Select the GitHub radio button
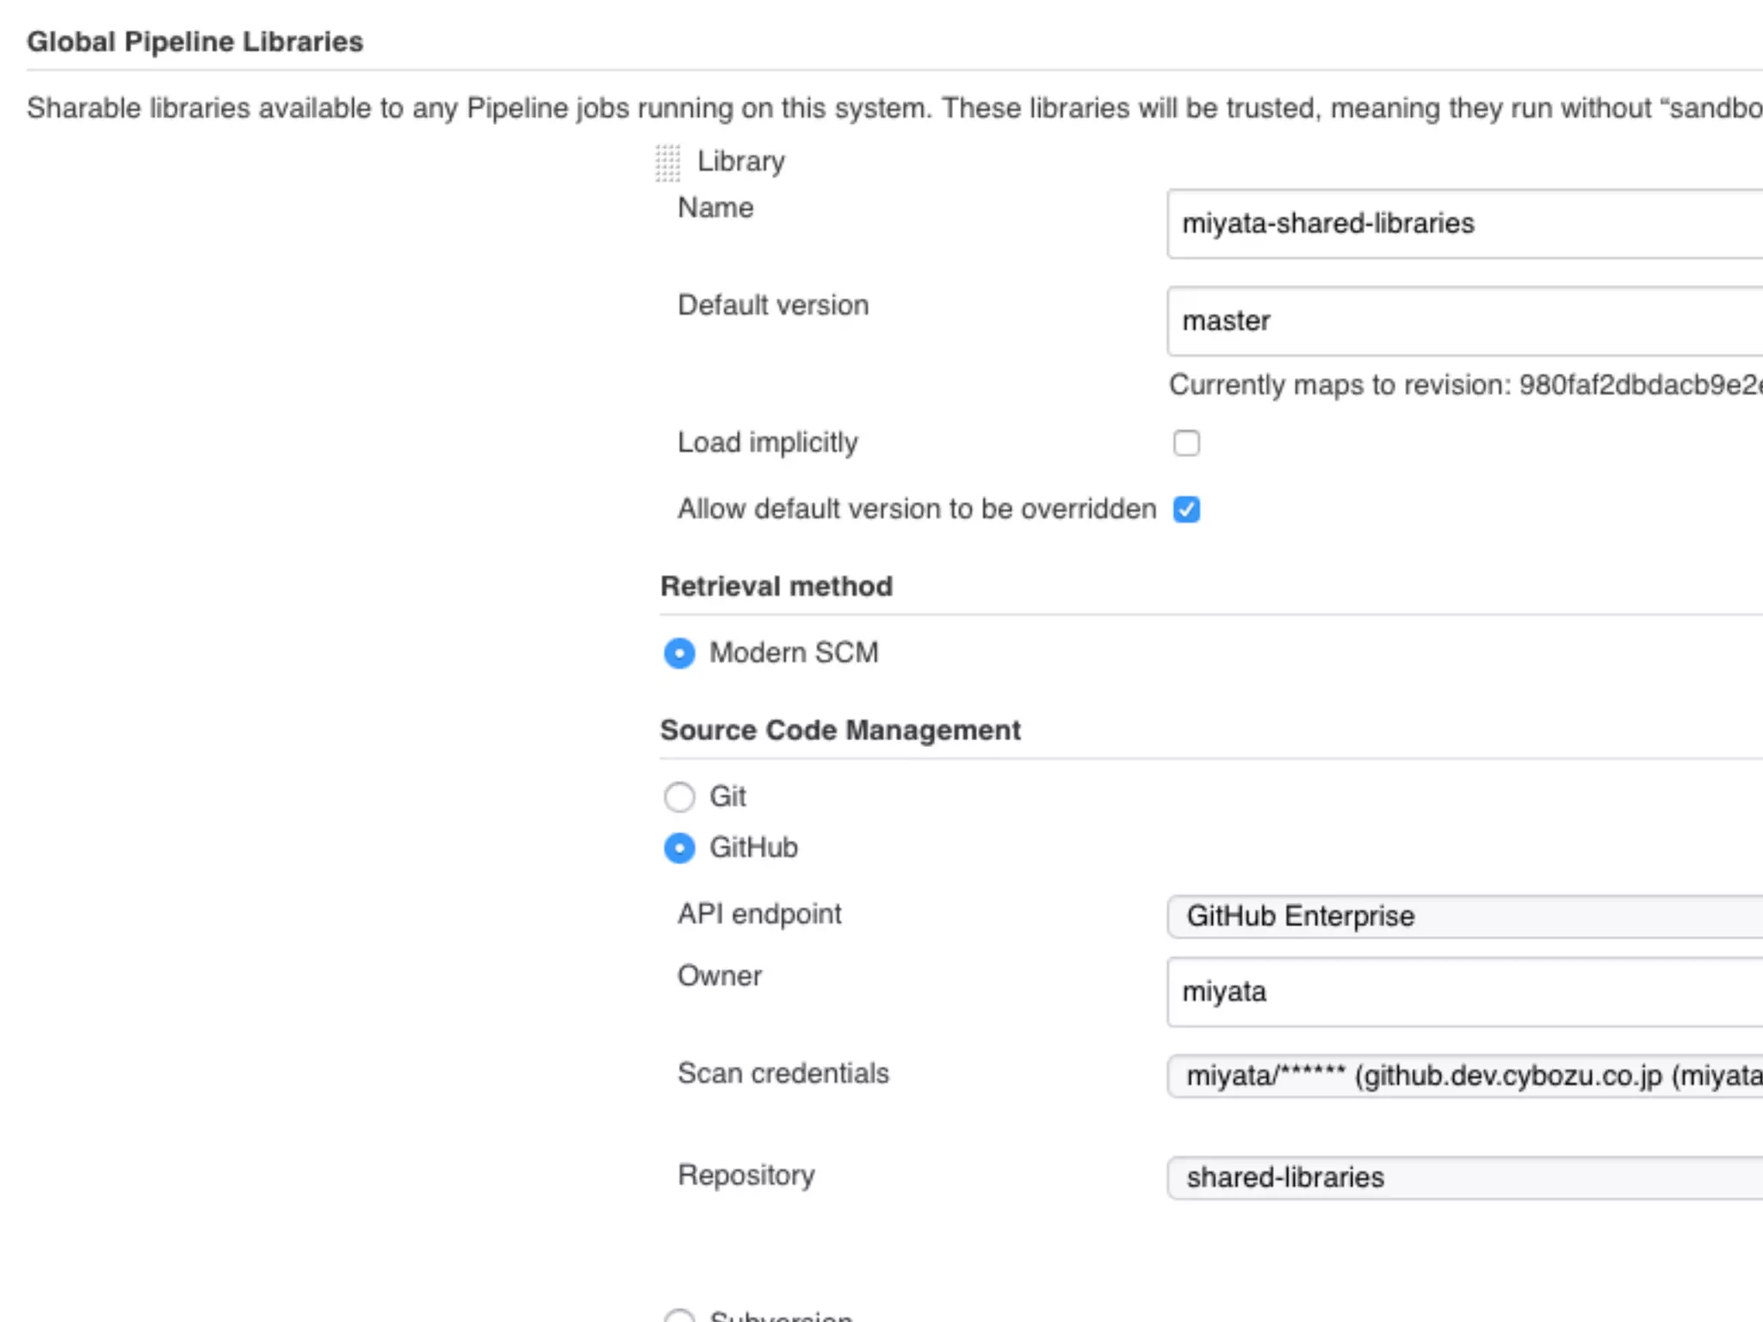This screenshot has height=1322, width=1763. 679,848
